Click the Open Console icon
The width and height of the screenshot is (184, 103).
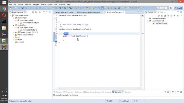173,92
